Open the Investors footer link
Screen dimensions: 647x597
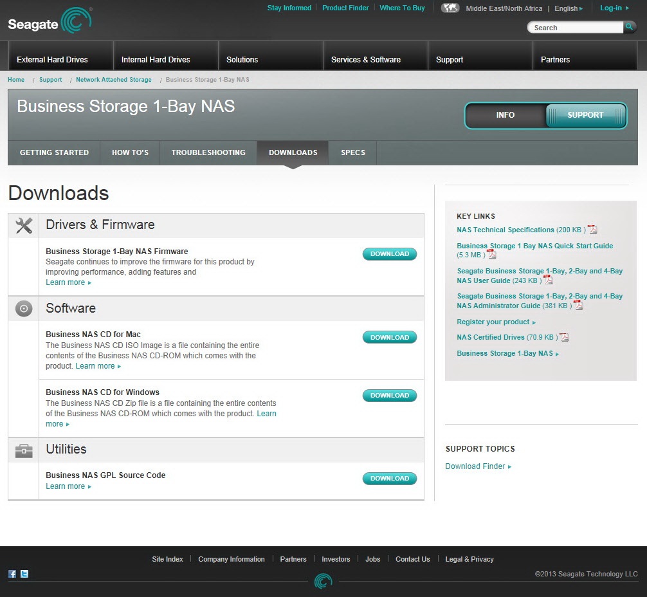[x=336, y=559]
